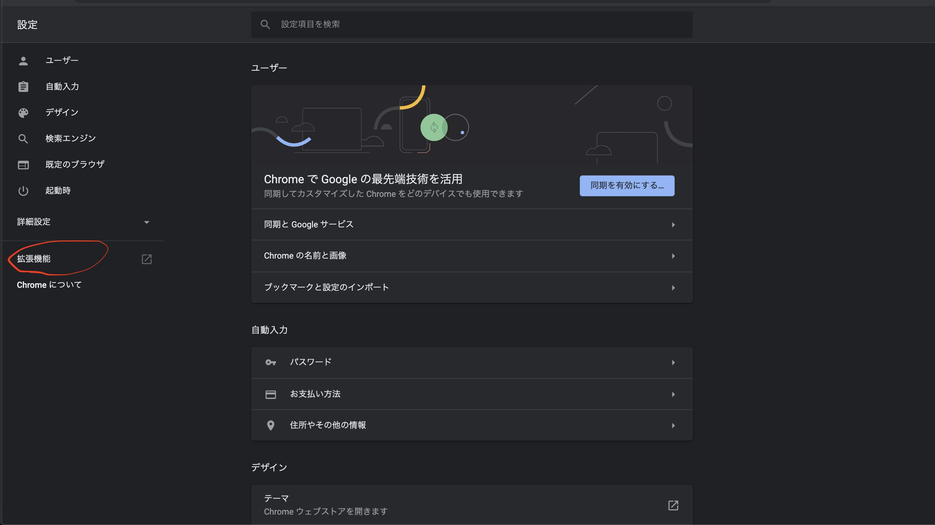Click the location pin icon beside 住所やその他の情報
935x525 pixels.
[x=271, y=426]
